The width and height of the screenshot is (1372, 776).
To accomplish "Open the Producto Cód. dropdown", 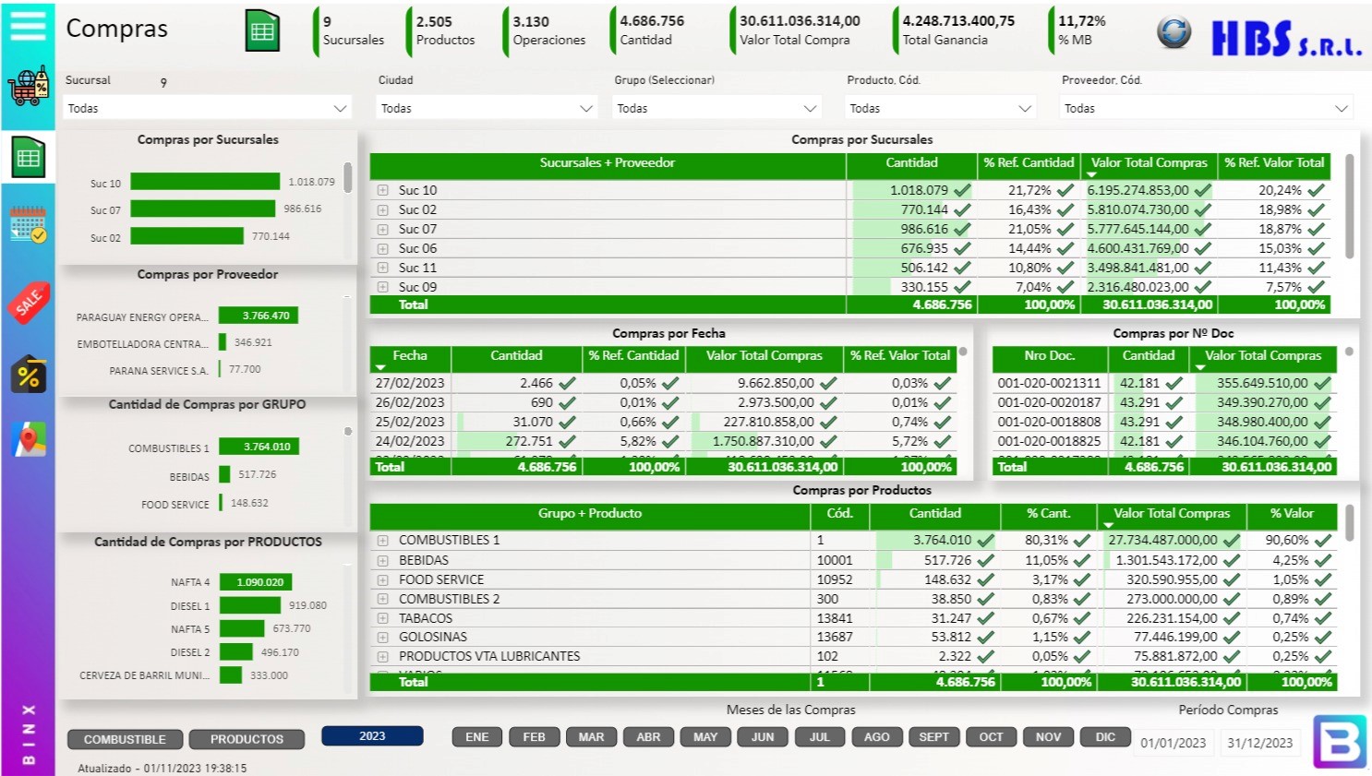I will click(x=941, y=108).
